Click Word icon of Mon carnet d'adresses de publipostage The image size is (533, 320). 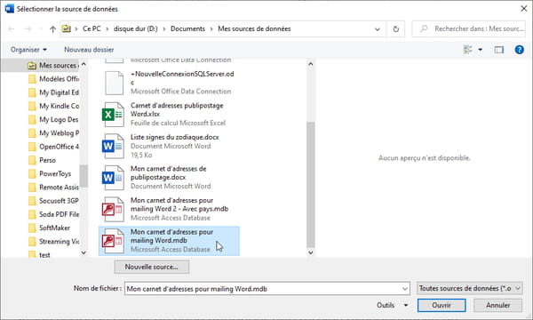pos(113,178)
